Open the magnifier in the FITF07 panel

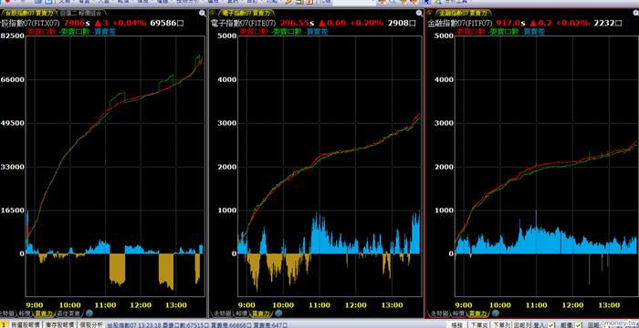pos(634,13)
